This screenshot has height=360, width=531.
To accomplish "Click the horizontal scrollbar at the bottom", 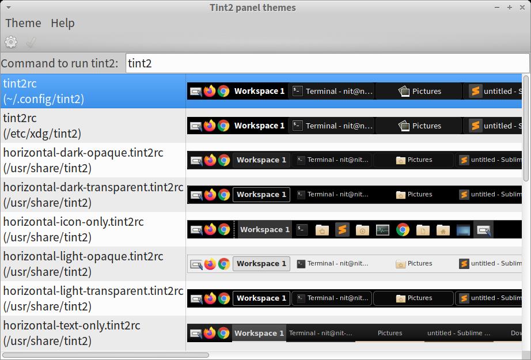I will pyautogui.click(x=105, y=355).
